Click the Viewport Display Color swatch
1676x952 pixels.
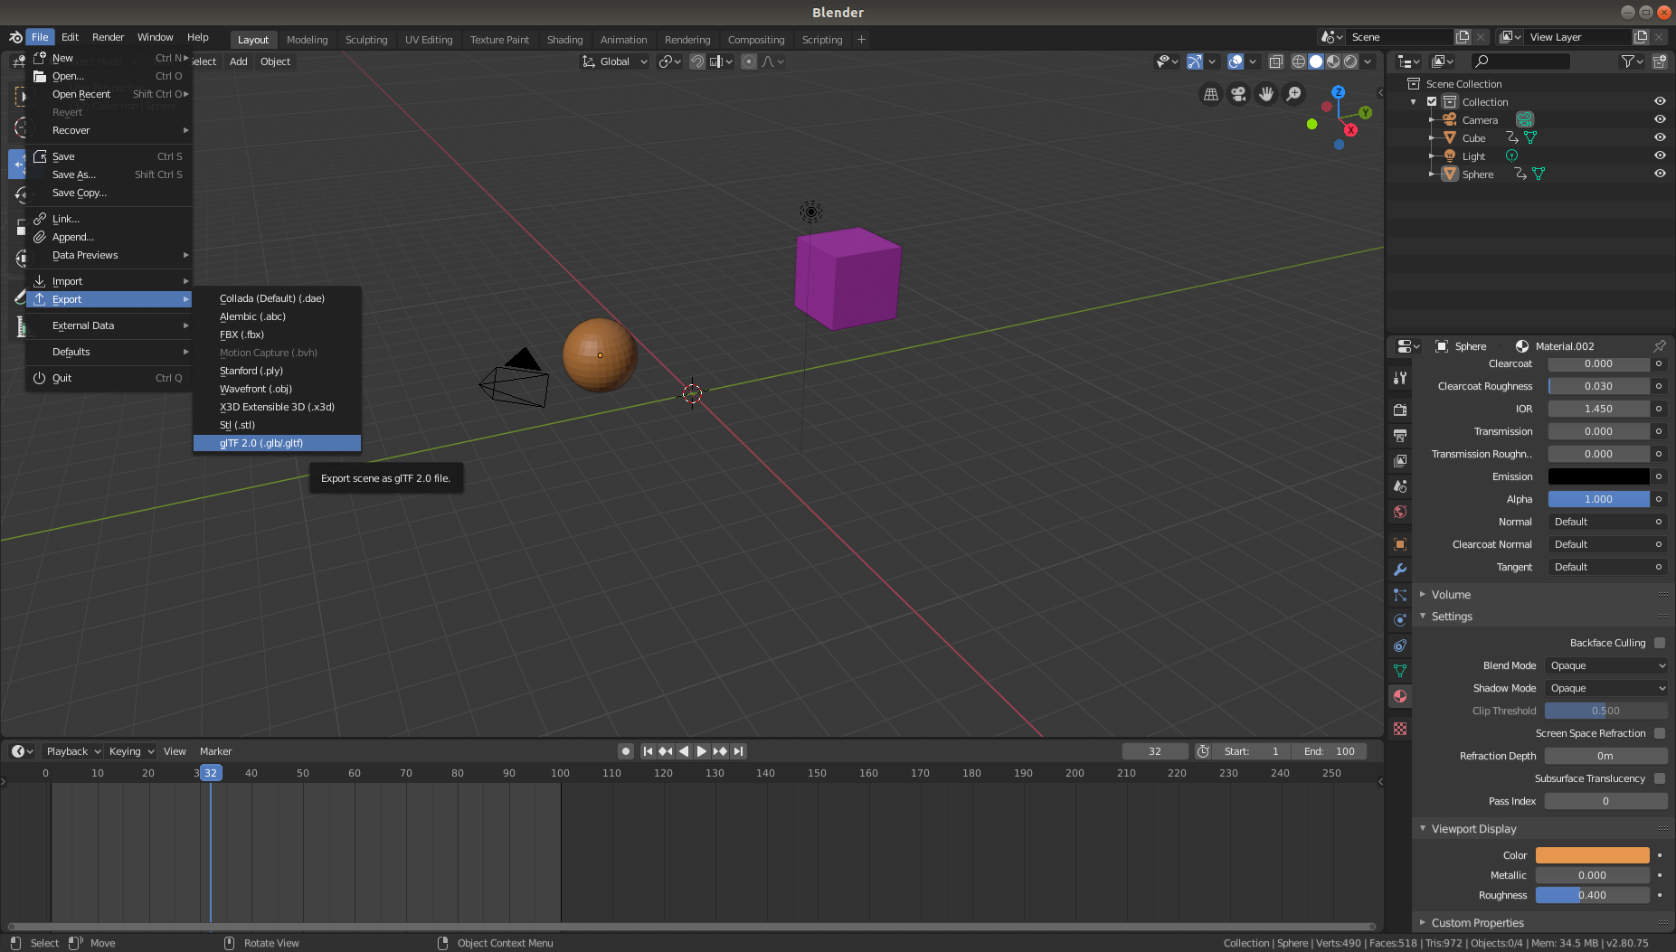click(x=1592, y=855)
